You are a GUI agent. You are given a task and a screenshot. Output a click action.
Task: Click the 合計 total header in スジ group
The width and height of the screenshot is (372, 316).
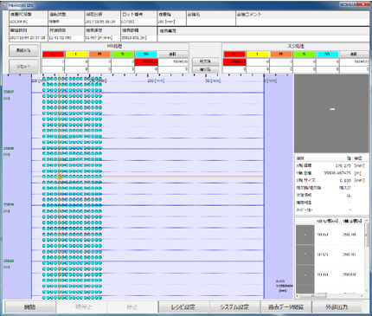(354, 54)
